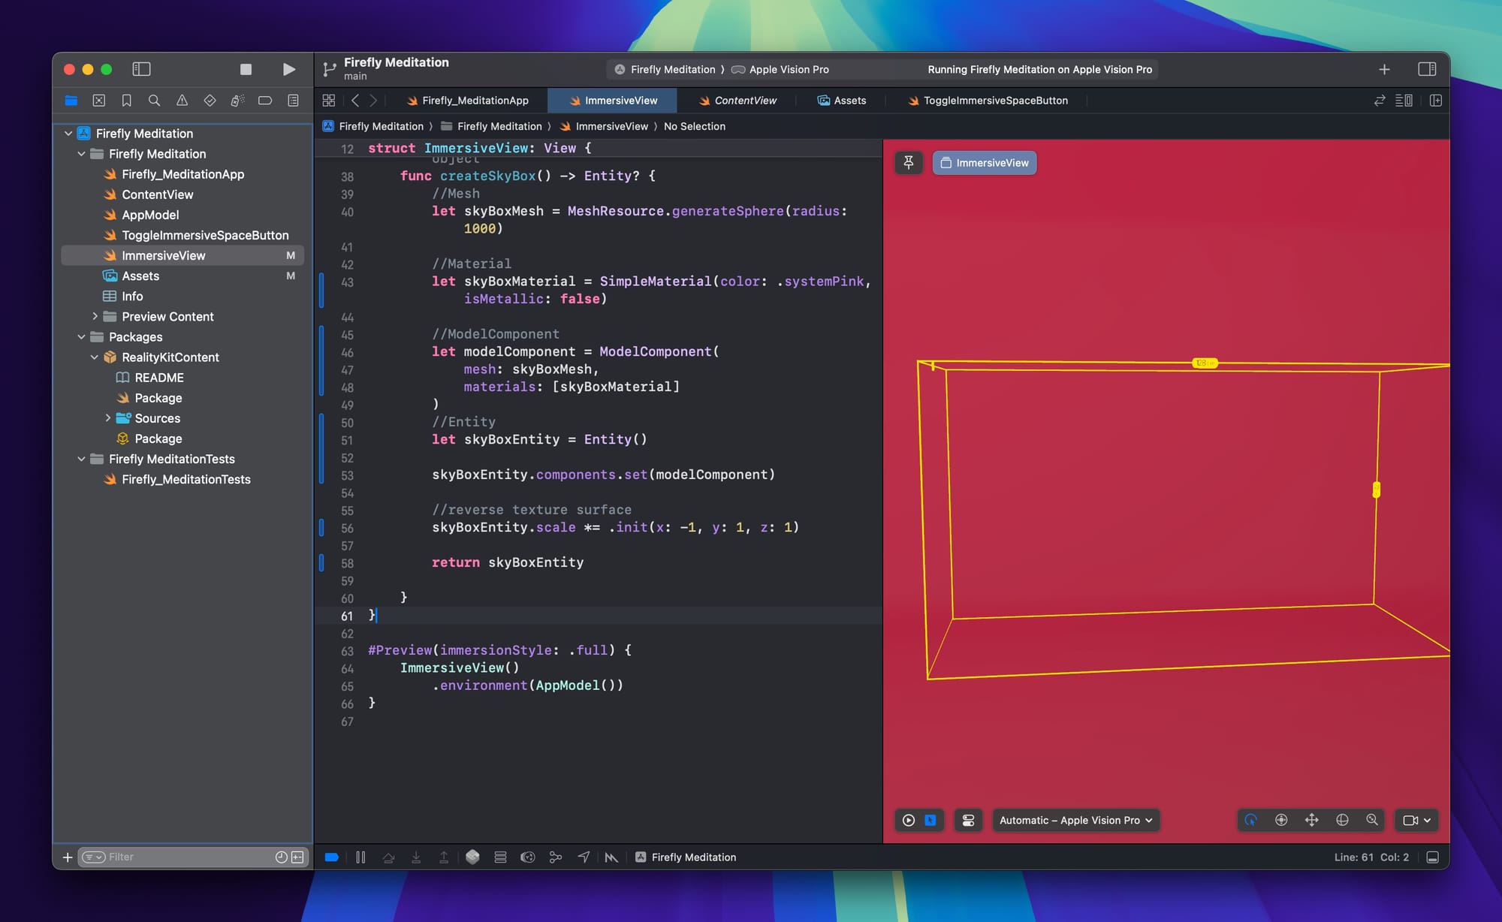Click the Run play button
This screenshot has height=922, width=1502.
(288, 69)
